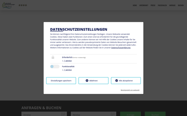Click the green Anfrage button
This screenshot has height=116, width=187.
[x=131, y=114]
